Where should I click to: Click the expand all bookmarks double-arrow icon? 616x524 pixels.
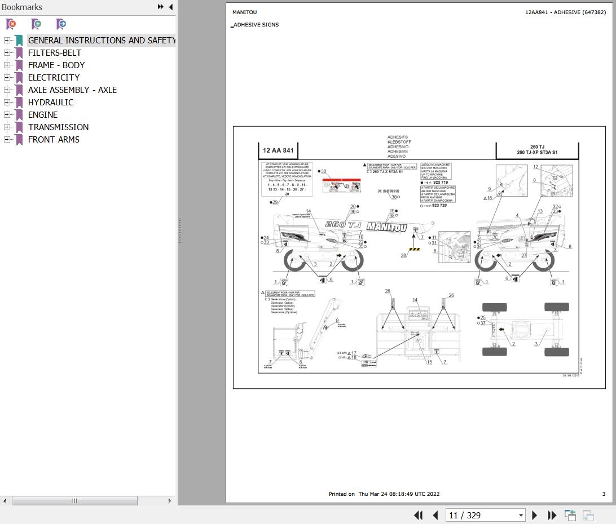click(160, 7)
